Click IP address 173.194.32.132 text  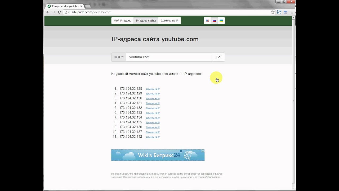(131, 108)
